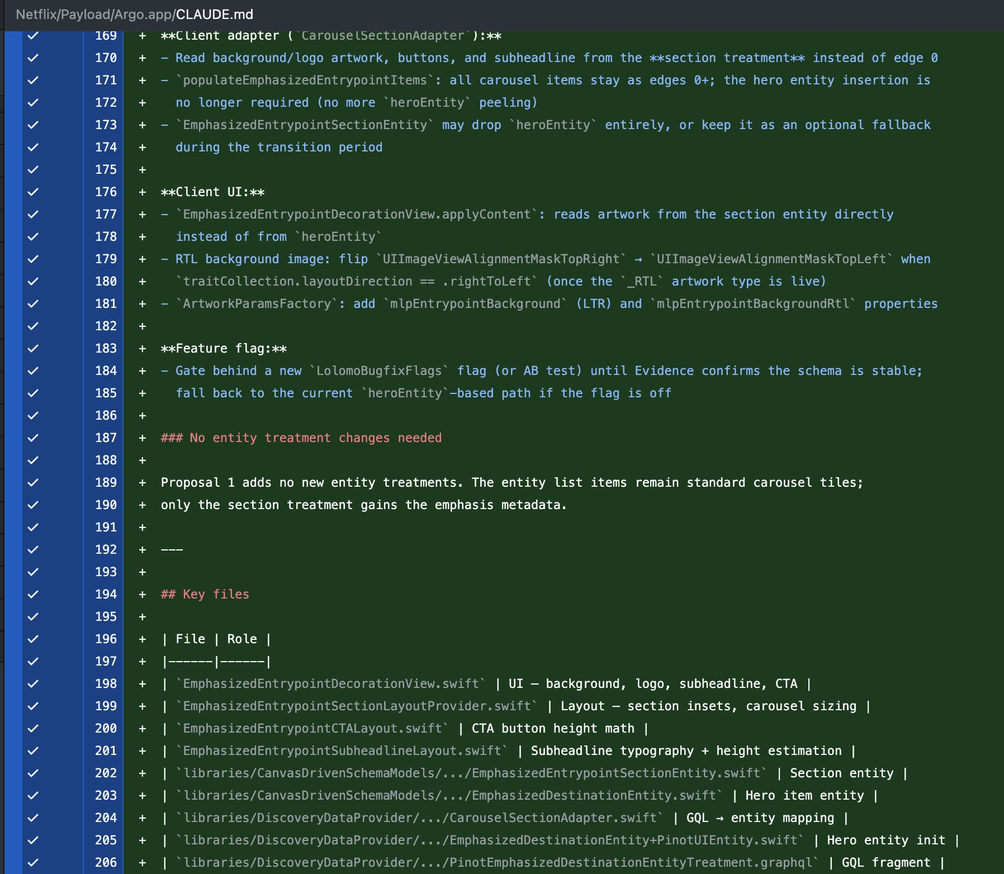Toggle the checkmark for line 184
The height and width of the screenshot is (874, 1004).
point(33,370)
